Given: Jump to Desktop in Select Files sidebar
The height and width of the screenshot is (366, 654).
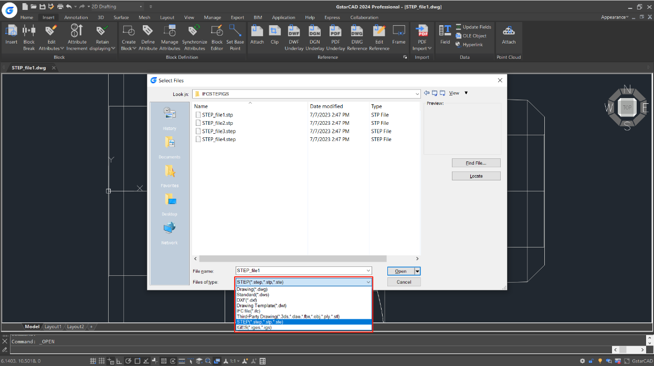Looking at the screenshot, I should click(x=170, y=204).
